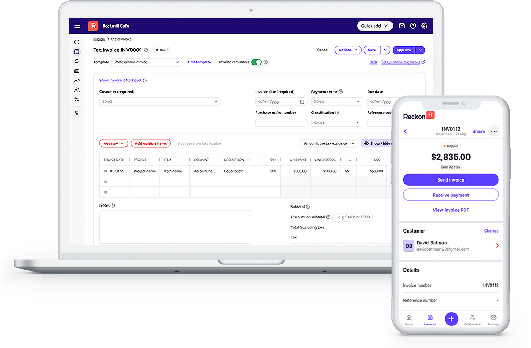The width and height of the screenshot is (531, 348).
Task: Tap the Invoices tab in phone nav
Action: [x=430, y=319]
